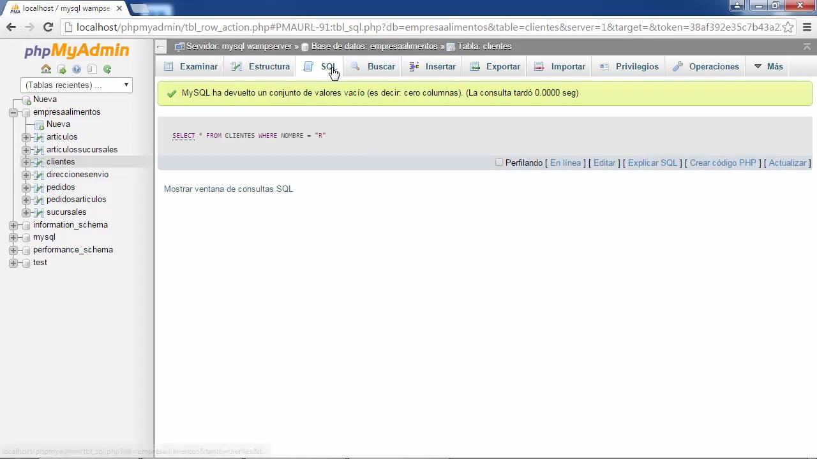817x459 pixels.
Task: Click the information_schema database icon
Action: [x=26, y=225]
